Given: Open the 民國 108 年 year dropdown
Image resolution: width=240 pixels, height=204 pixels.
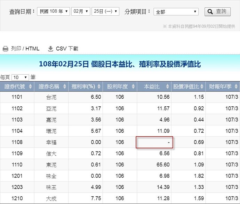Looking at the screenshot, I should coord(53,11).
